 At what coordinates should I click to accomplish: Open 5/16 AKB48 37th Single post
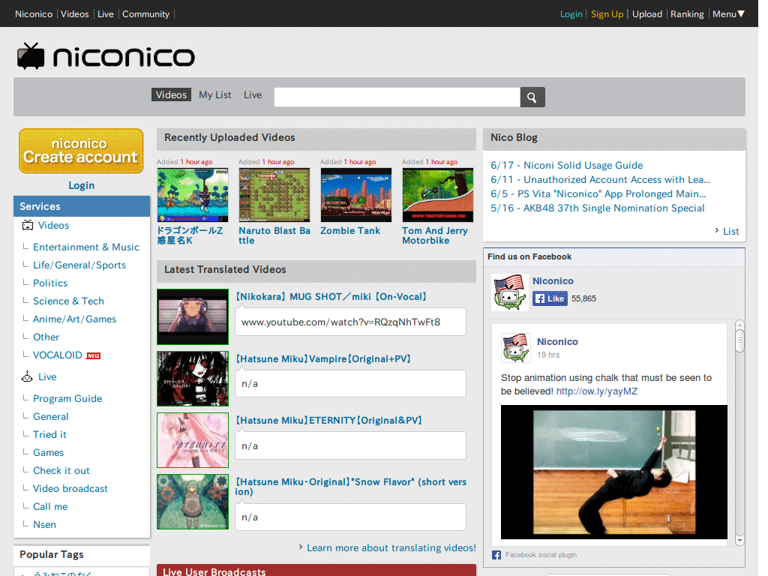pos(598,208)
